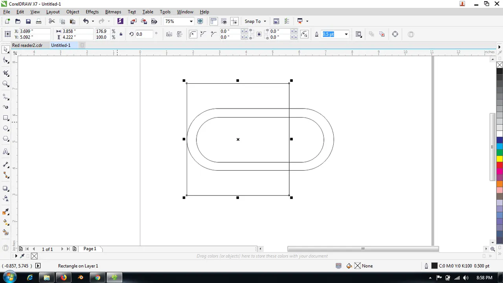Image resolution: width=503 pixels, height=283 pixels.
Task: Select Scalloped corner style
Action: tap(203, 34)
